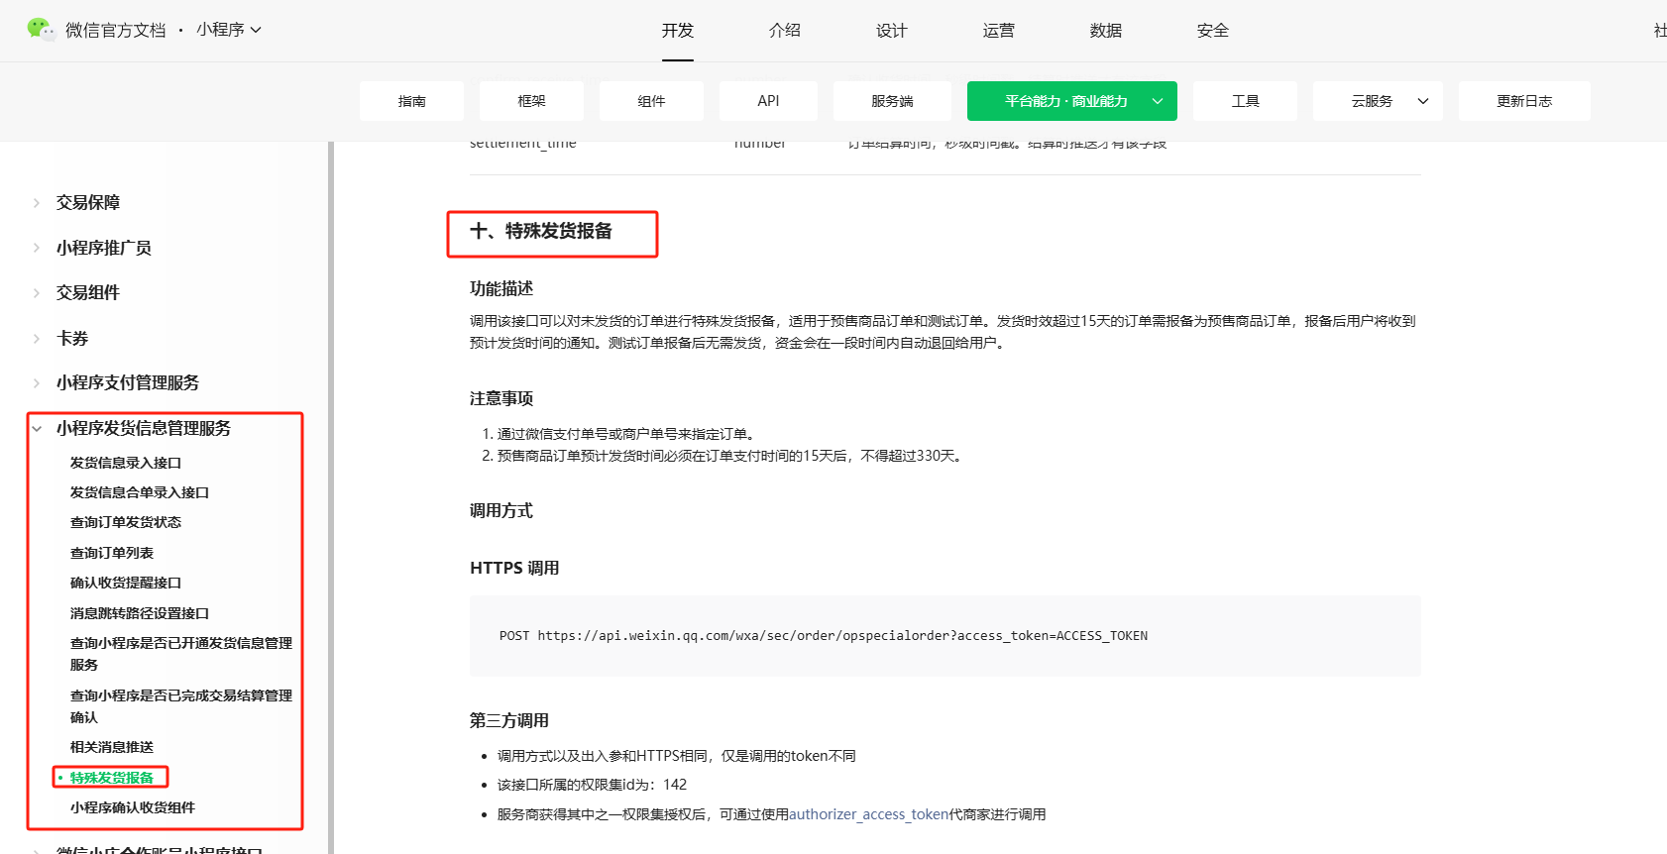Expand the 交易保障 sidebar group
Viewport: 1667px width, 854px height.
coord(87,202)
